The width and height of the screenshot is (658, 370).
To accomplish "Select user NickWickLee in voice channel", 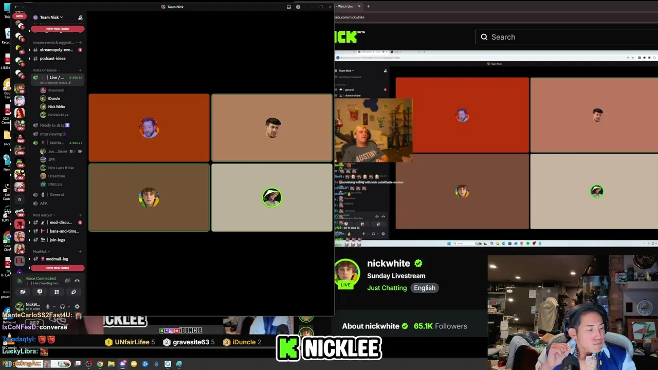I will [x=62, y=115].
